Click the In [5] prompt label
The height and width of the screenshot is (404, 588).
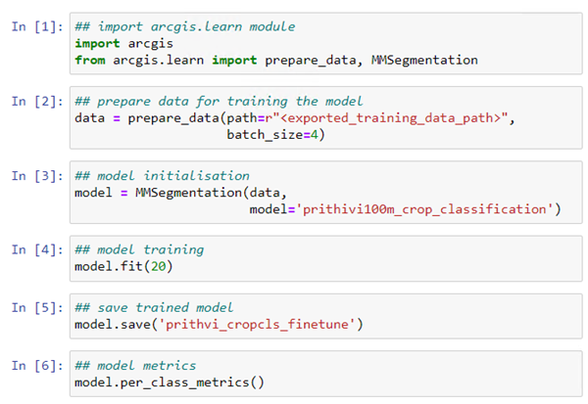[x=36, y=307]
